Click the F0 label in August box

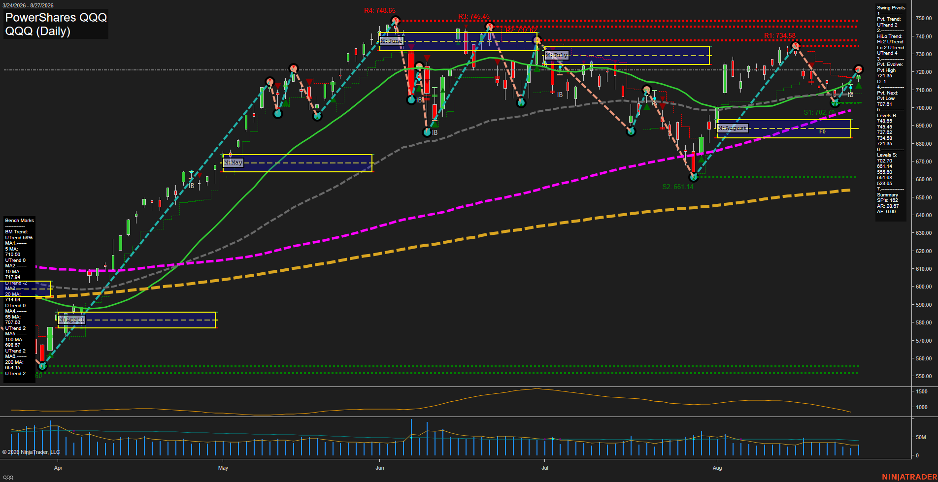(x=822, y=132)
